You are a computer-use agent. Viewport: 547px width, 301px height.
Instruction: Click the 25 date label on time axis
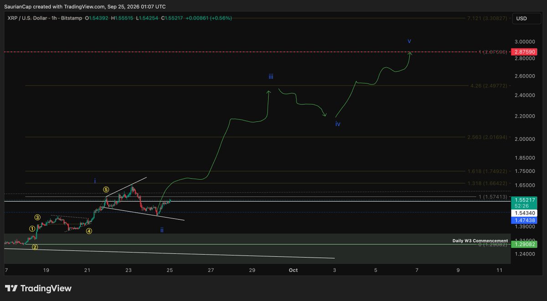(170, 270)
